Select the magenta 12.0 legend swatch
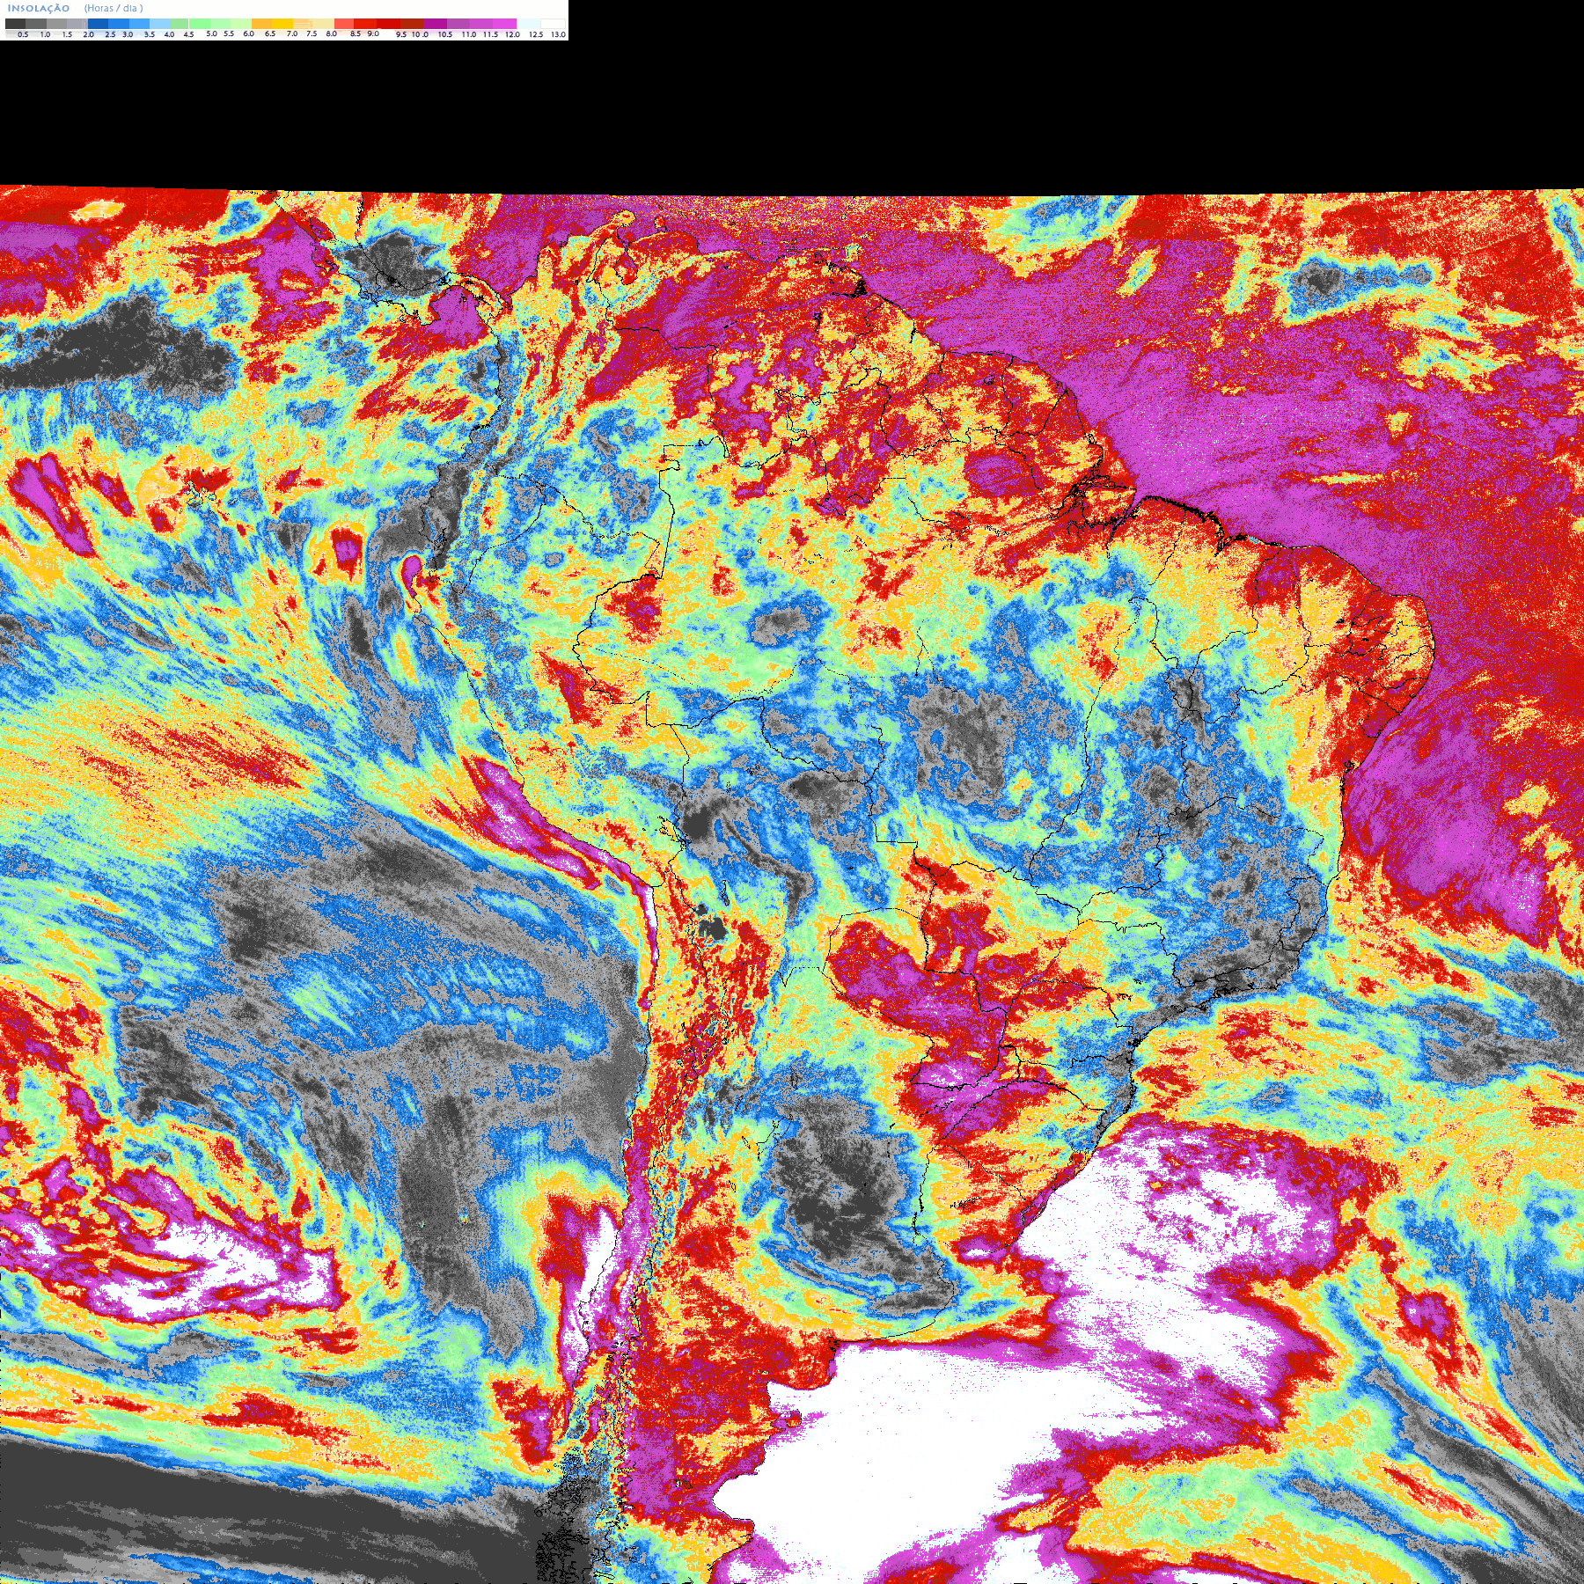This screenshot has width=1584, height=1584. click(x=504, y=24)
